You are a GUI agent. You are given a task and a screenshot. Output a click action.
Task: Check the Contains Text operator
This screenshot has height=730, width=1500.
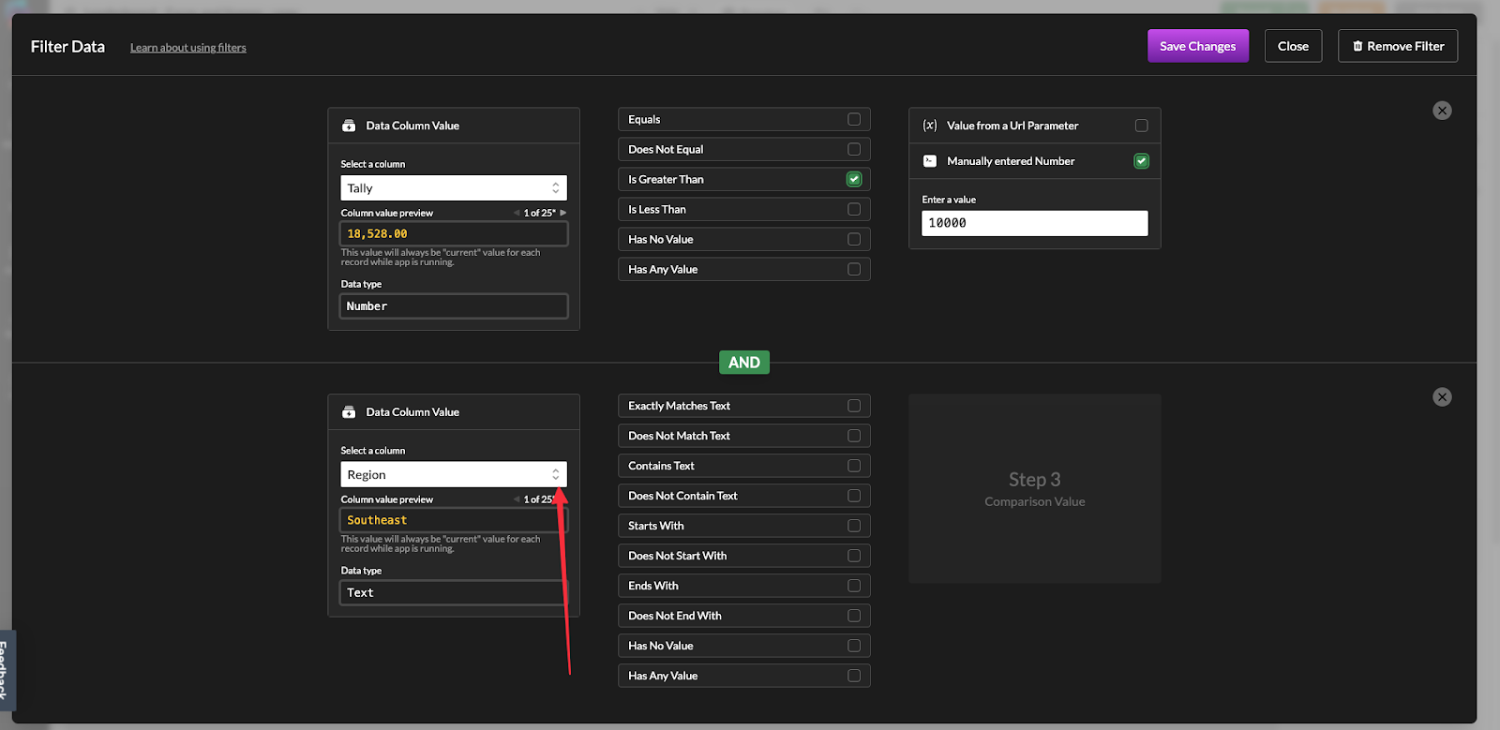click(x=854, y=466)
